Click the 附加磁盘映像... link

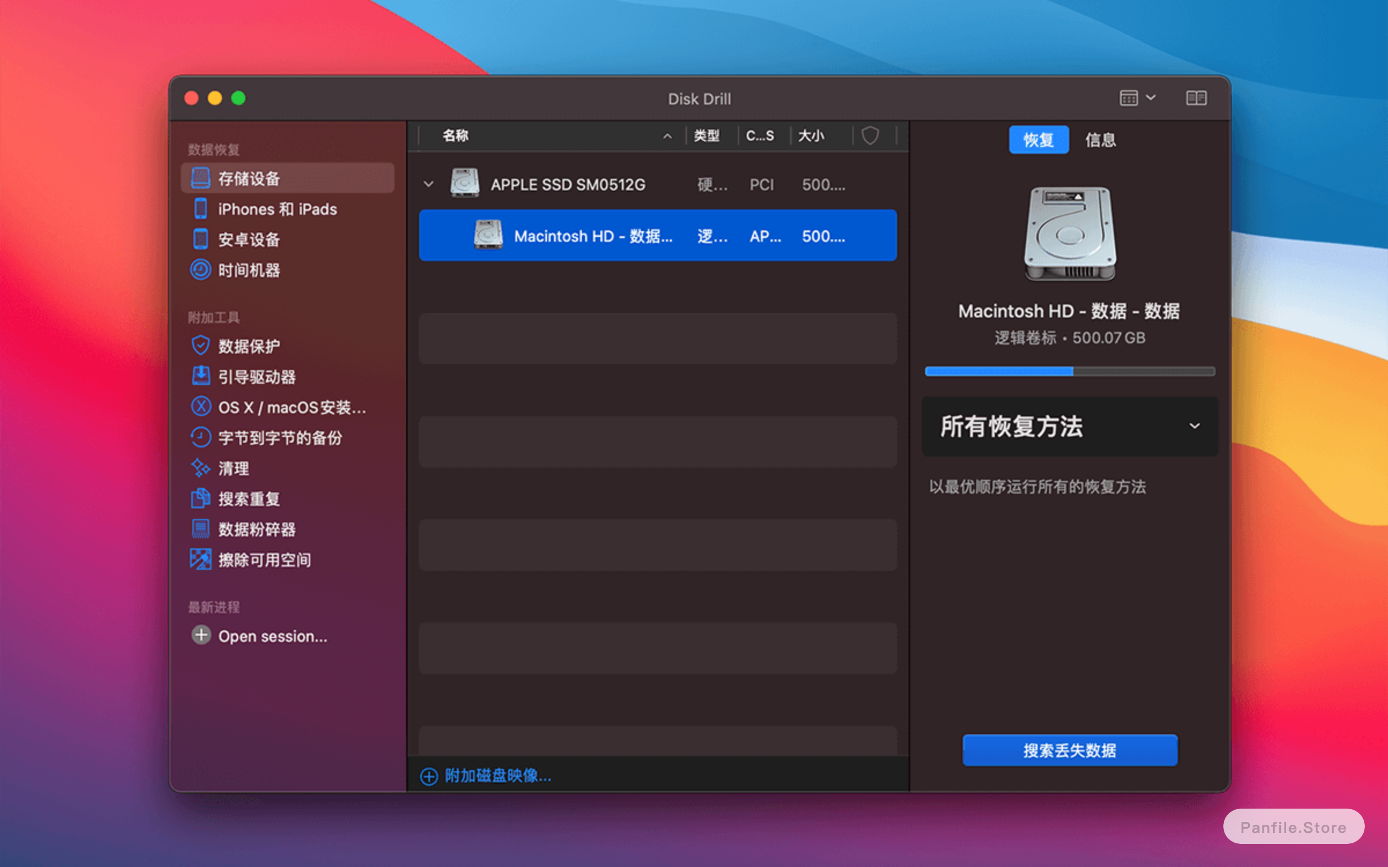498,776
